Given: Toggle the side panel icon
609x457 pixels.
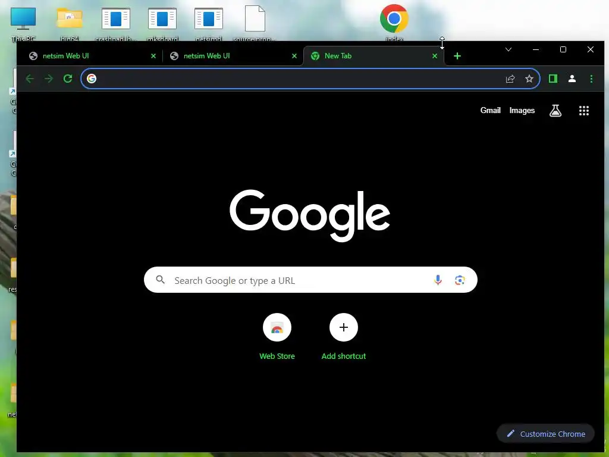Looking at the screenshot, I should [x=553, y=79].
